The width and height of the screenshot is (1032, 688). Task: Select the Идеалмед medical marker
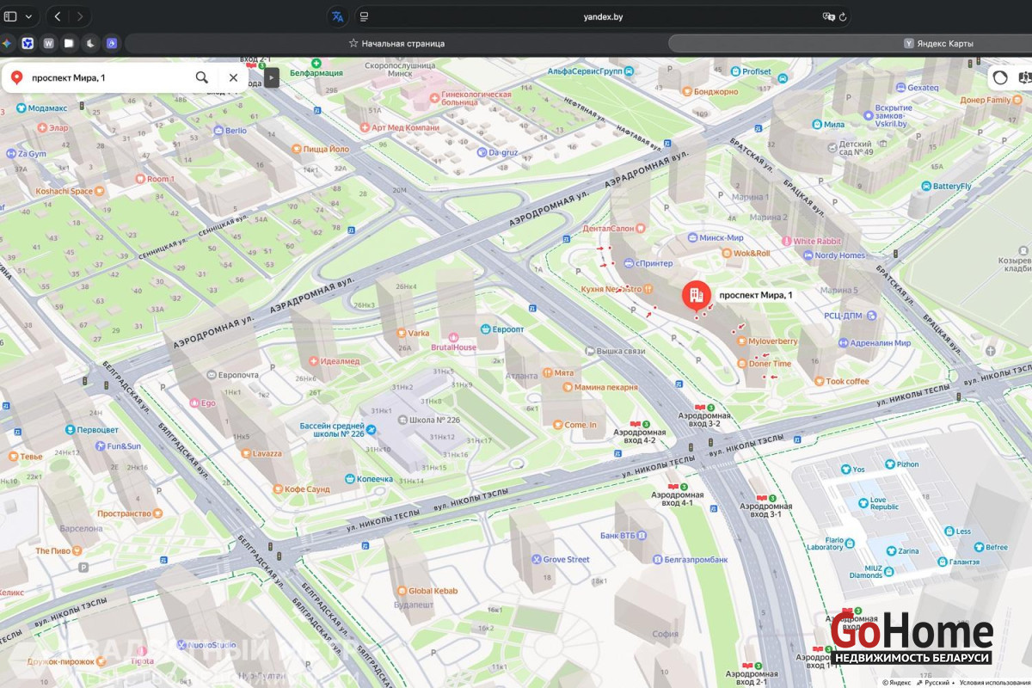click(313, 361)
